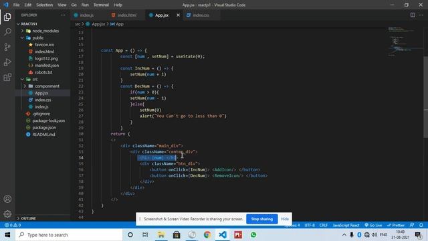Screen dimensions: 428x241
Task: Open WhatsApp from taskbar
Action: coord(253,235)
